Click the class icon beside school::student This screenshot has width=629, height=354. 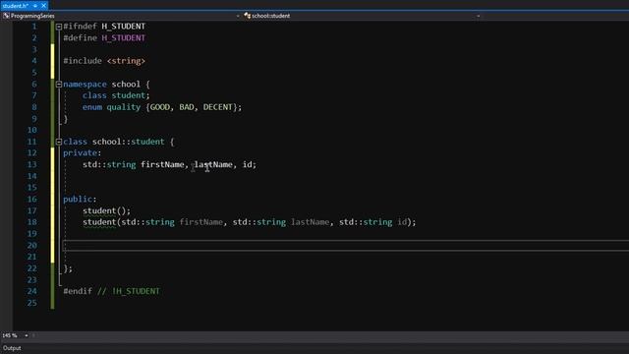(x=247, y=16)
